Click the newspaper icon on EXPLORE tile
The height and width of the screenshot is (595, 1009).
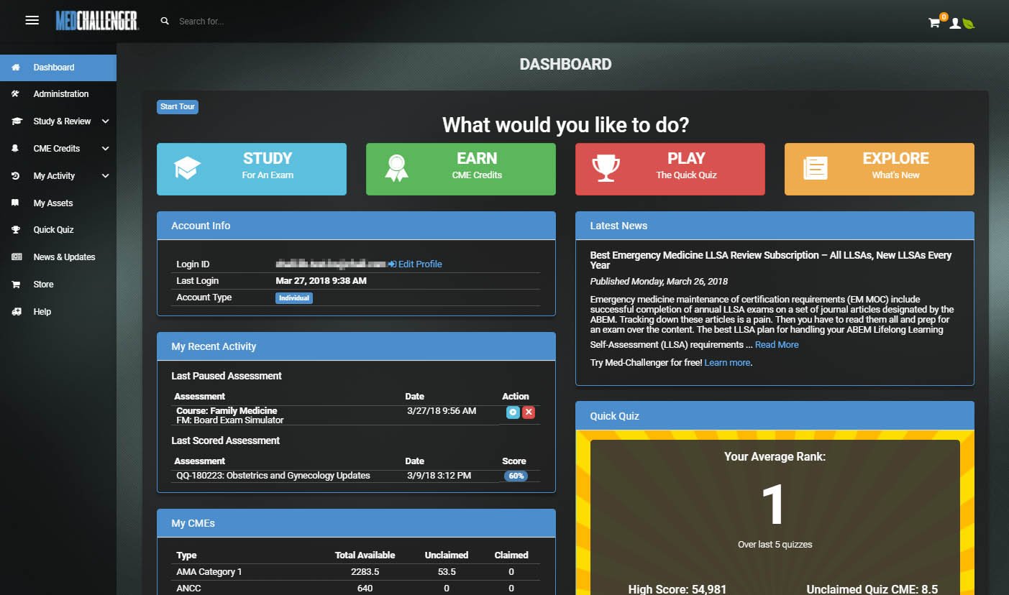816,169
